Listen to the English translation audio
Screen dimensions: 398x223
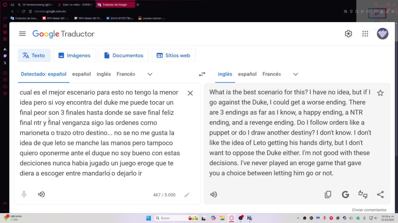pos(214,195)
